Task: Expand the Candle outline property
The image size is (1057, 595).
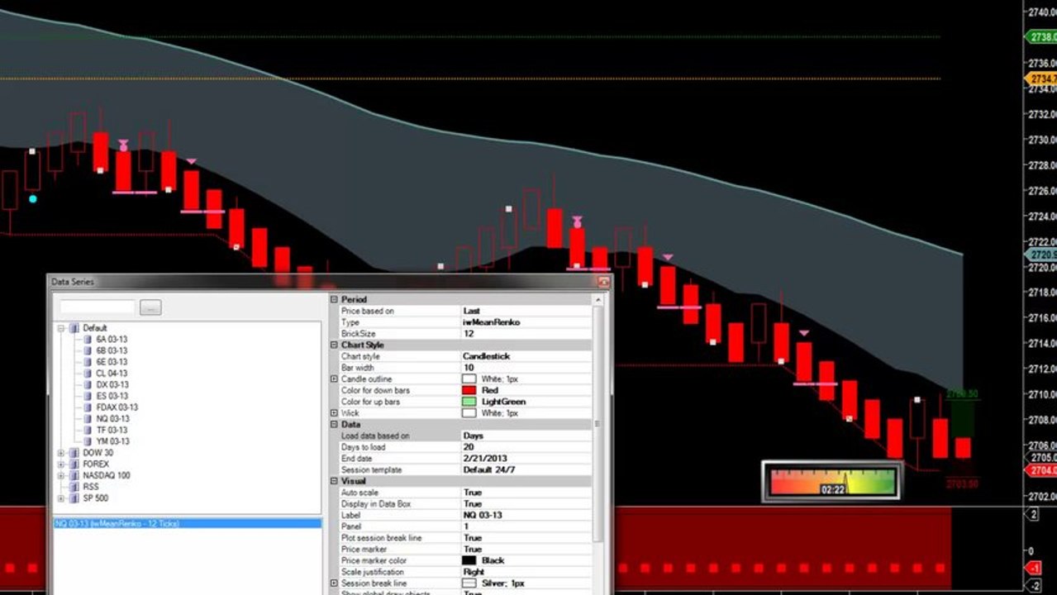Action: click(335, 378)
